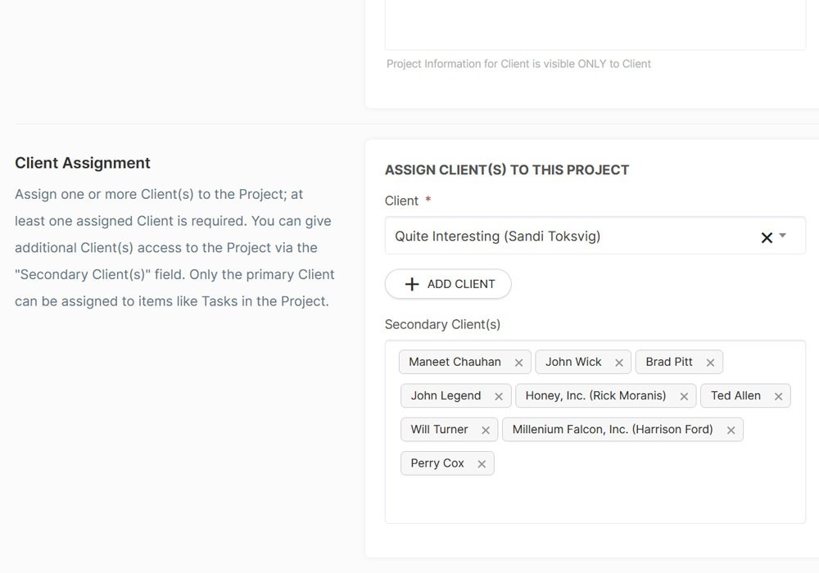Image resolution: width=819 pixels, height=573 pixels.
Task: Remove Honey, Inc. (Rick Moranis) tag
Action: 684,396
